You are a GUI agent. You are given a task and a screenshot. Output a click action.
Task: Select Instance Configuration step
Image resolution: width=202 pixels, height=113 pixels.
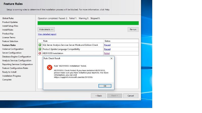tap(13, 49)
